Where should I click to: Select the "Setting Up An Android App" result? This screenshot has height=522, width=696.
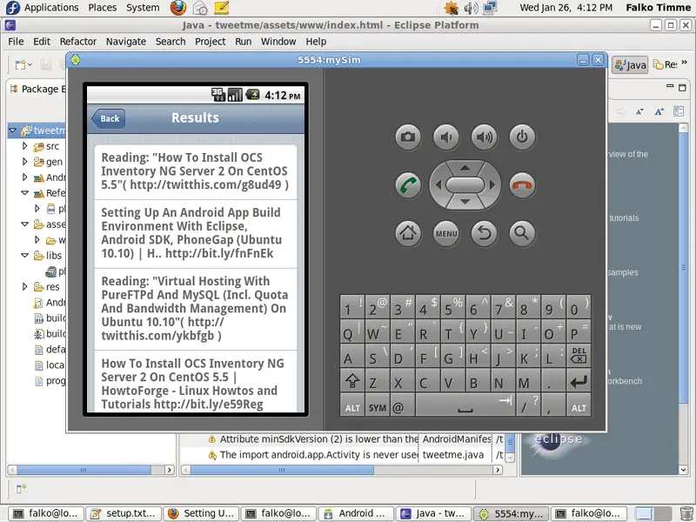pos(195,233)
